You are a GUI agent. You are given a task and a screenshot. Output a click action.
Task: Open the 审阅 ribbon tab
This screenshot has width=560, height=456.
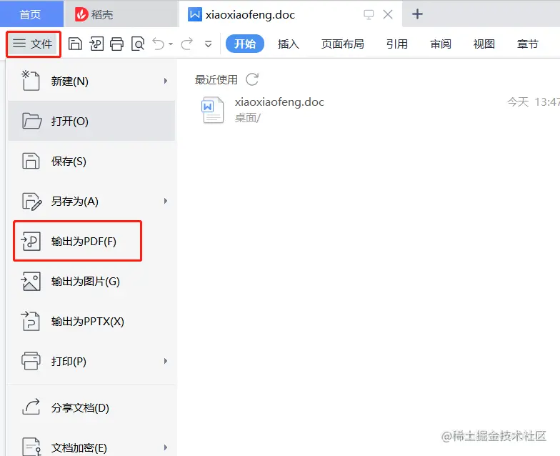pos(441,44)
